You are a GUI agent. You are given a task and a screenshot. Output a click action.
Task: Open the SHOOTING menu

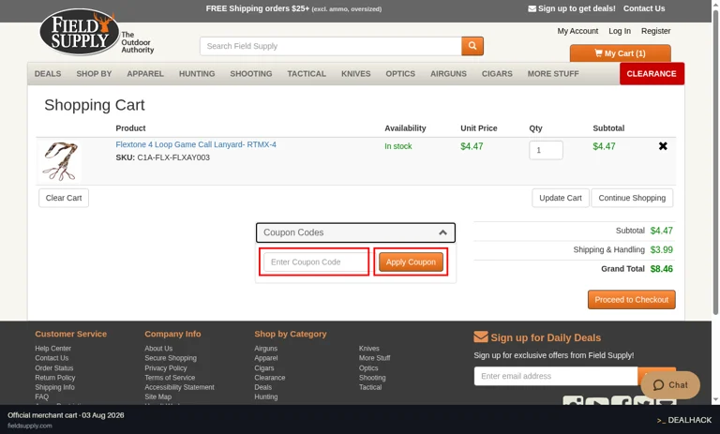pyautogui.click(x=251, y=73)
